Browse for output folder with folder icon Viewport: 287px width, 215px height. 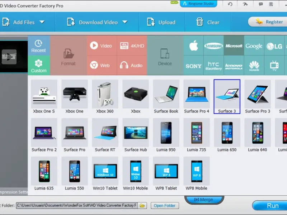tap(142, 205)
